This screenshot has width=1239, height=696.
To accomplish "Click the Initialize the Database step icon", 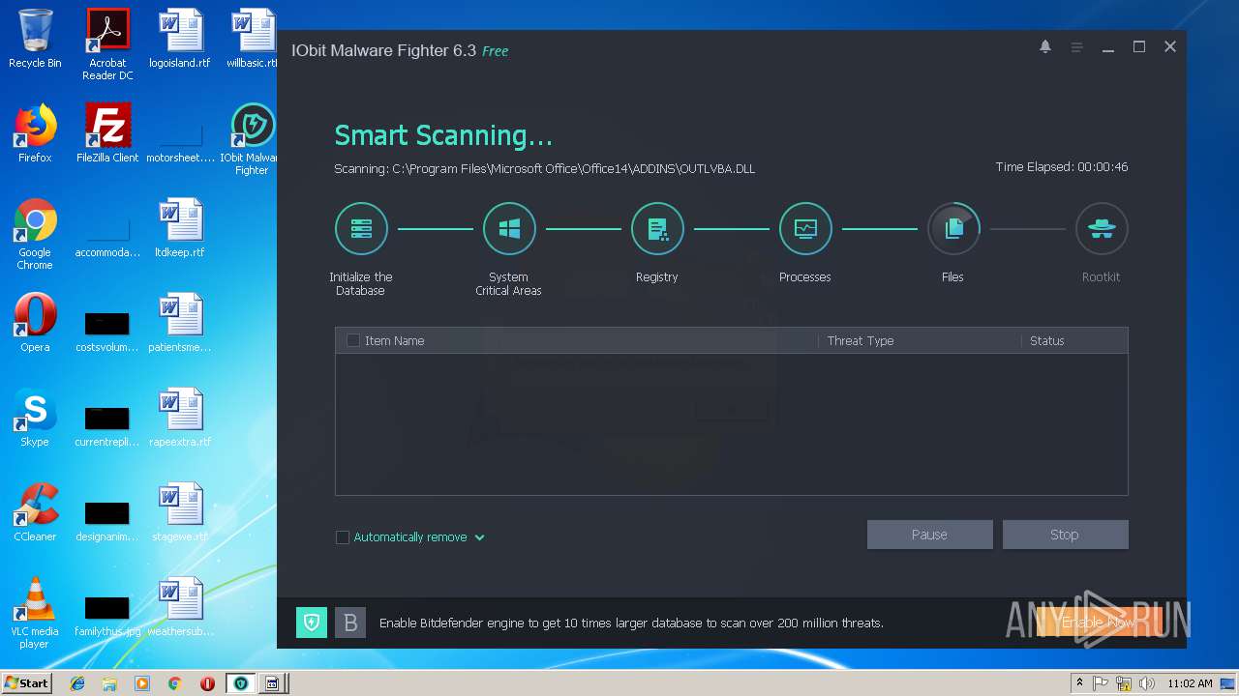I will (x=361, y=229).
